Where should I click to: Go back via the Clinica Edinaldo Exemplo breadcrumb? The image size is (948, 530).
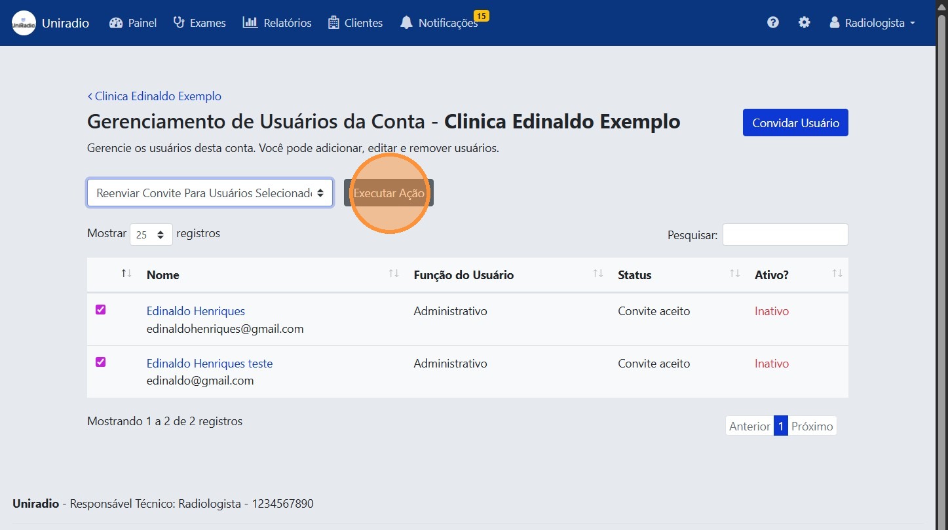pos(154,96)
